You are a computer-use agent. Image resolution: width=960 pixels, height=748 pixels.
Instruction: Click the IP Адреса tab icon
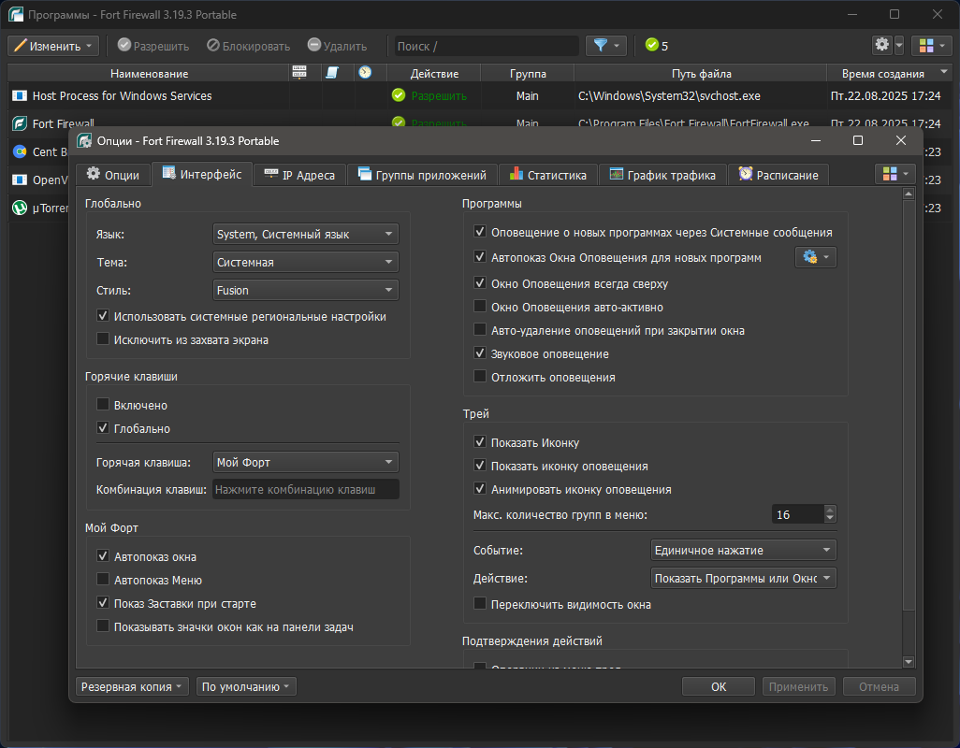tap(271, 174)
